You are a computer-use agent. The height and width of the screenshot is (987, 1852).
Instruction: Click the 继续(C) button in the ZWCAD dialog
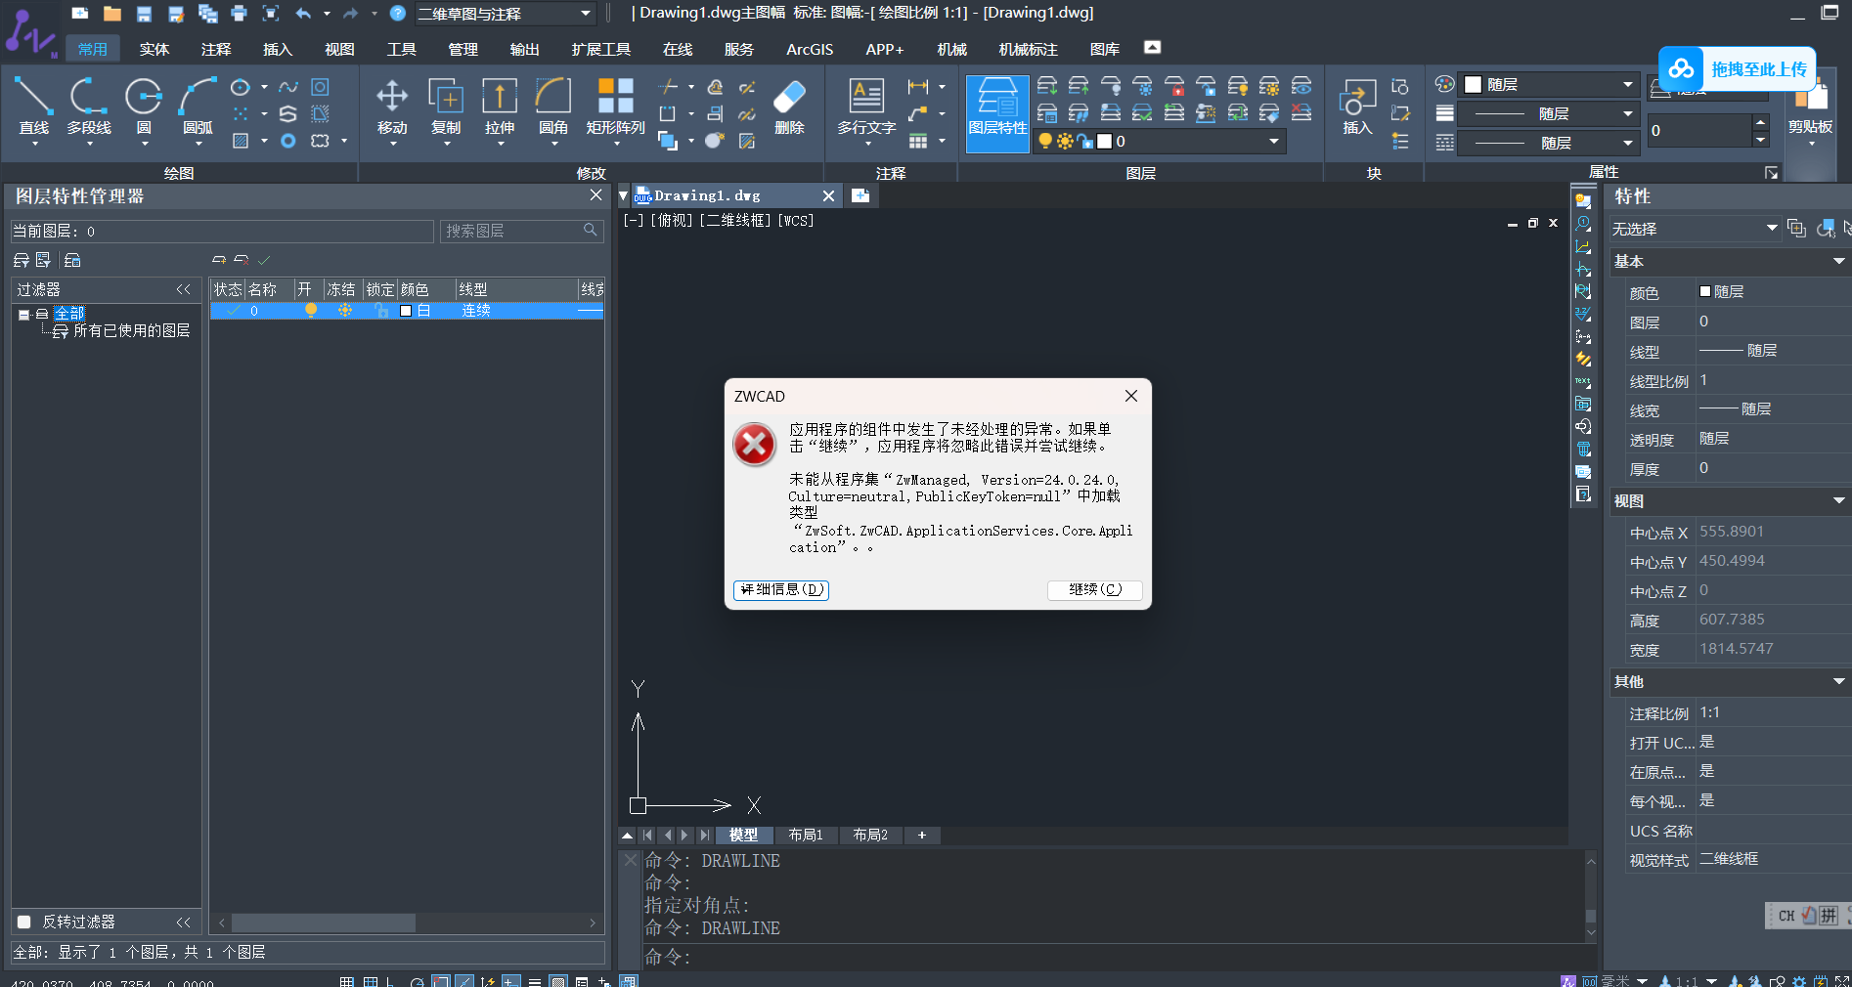pyautogui.click(x=1095, y=589)
